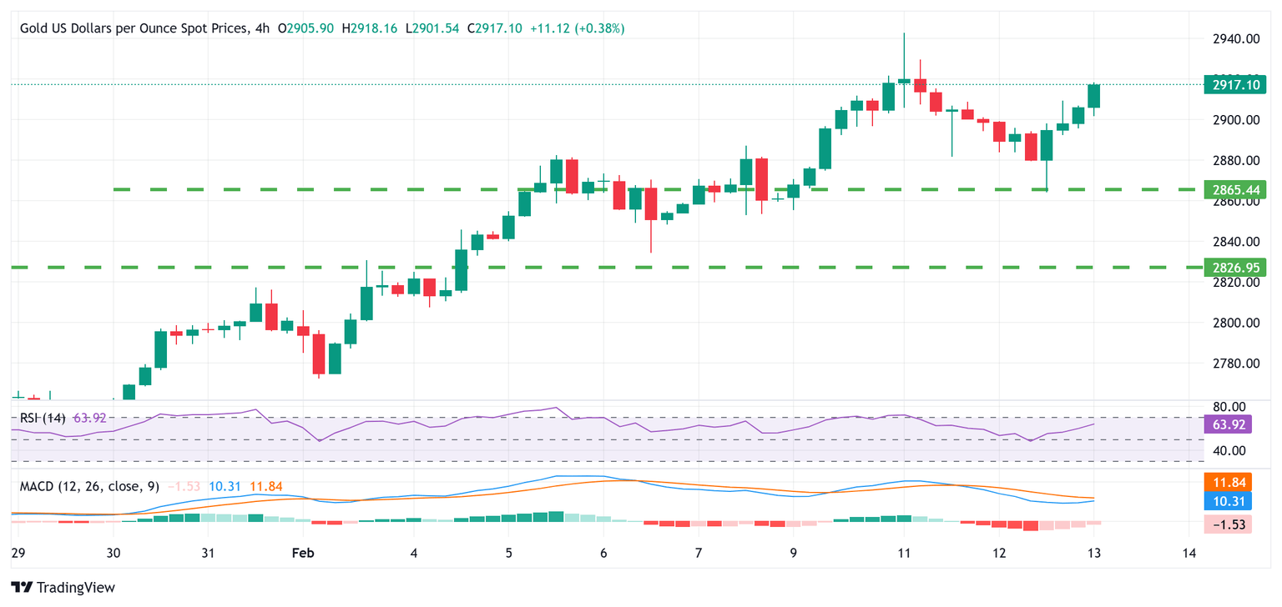This screenshot has width=1282, height=607.
Task: Click the 13 date label on time axis
Action: 1094,553
